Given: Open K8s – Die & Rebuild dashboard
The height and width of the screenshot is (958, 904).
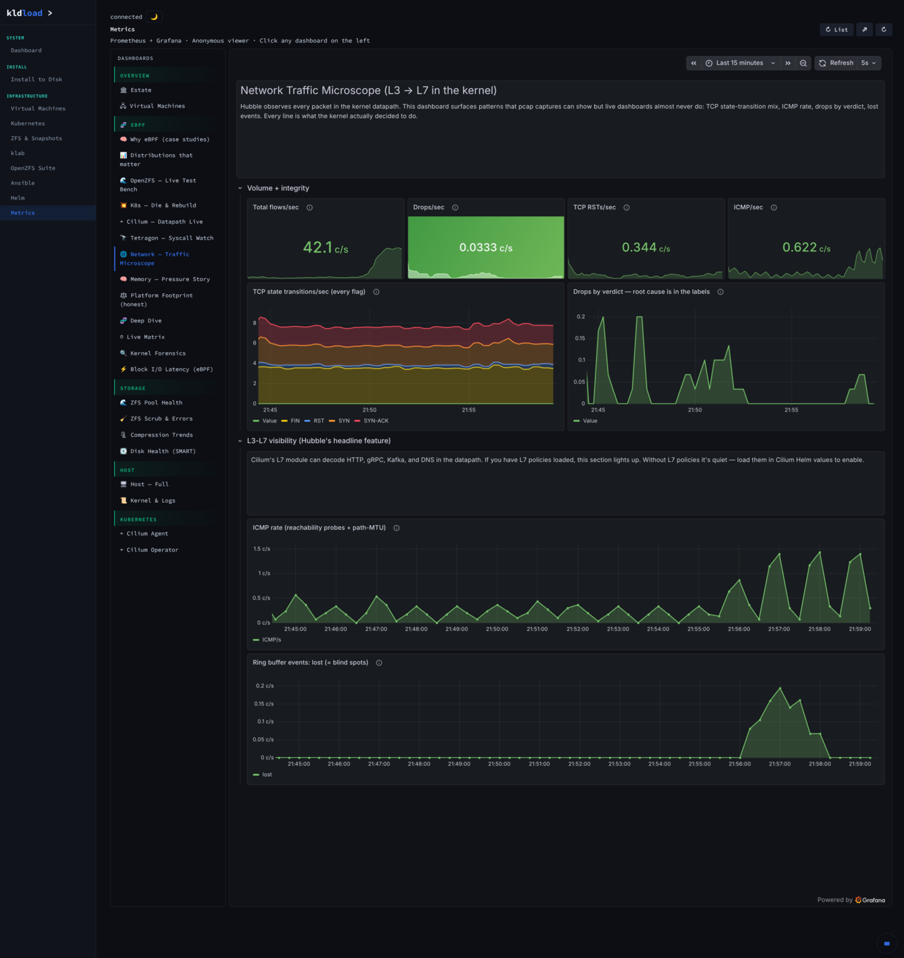Looking at the screenshot, I should click(x=166, y=205).
